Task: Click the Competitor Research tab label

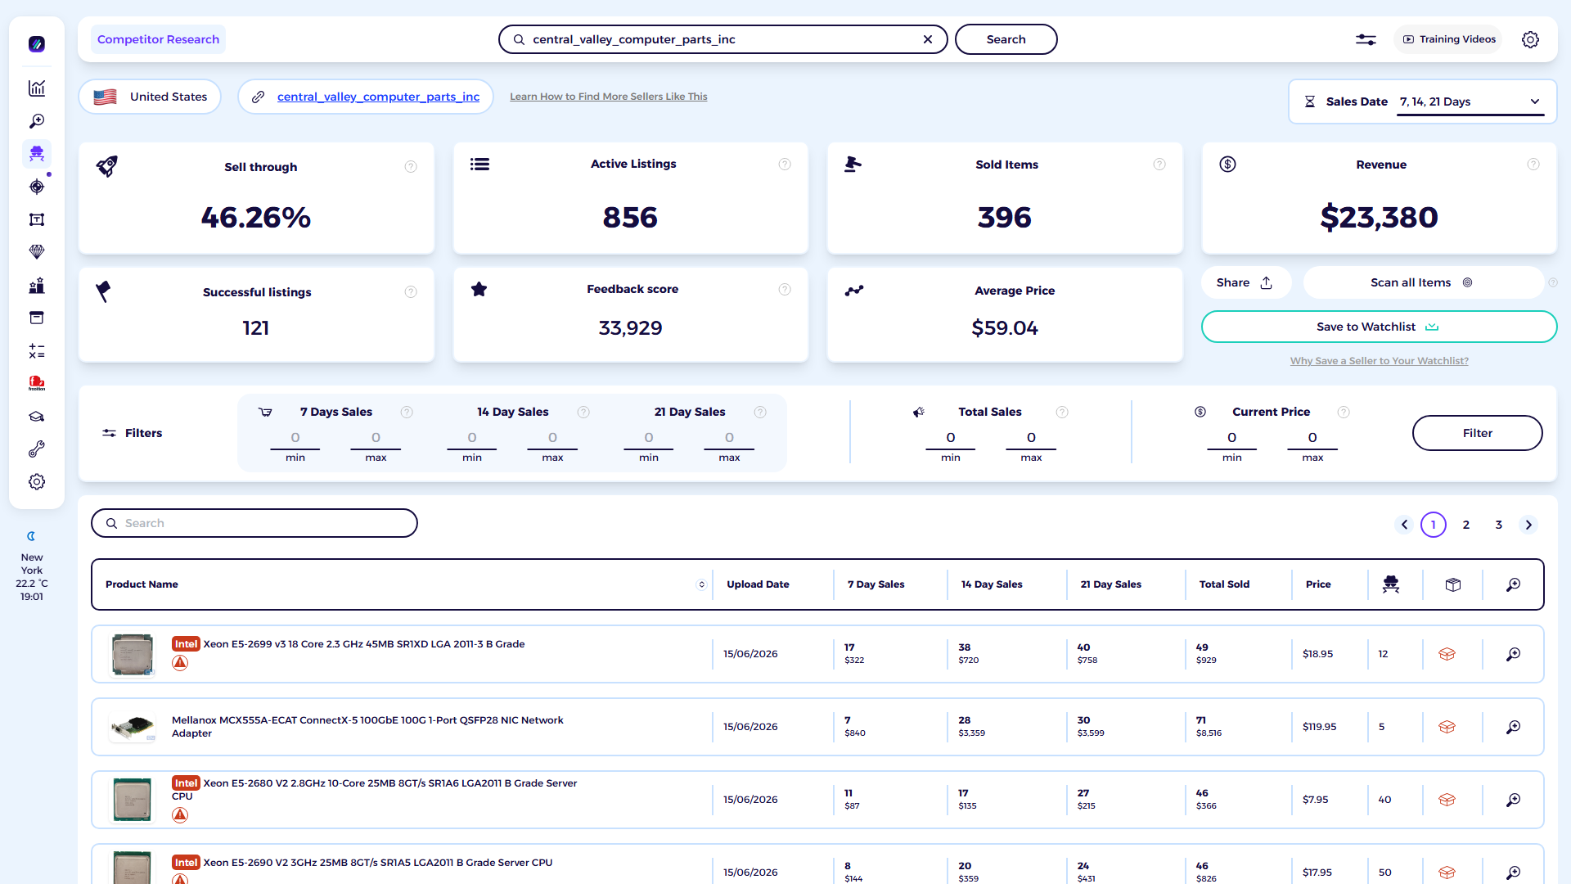Action: click(x=158, y=39)
